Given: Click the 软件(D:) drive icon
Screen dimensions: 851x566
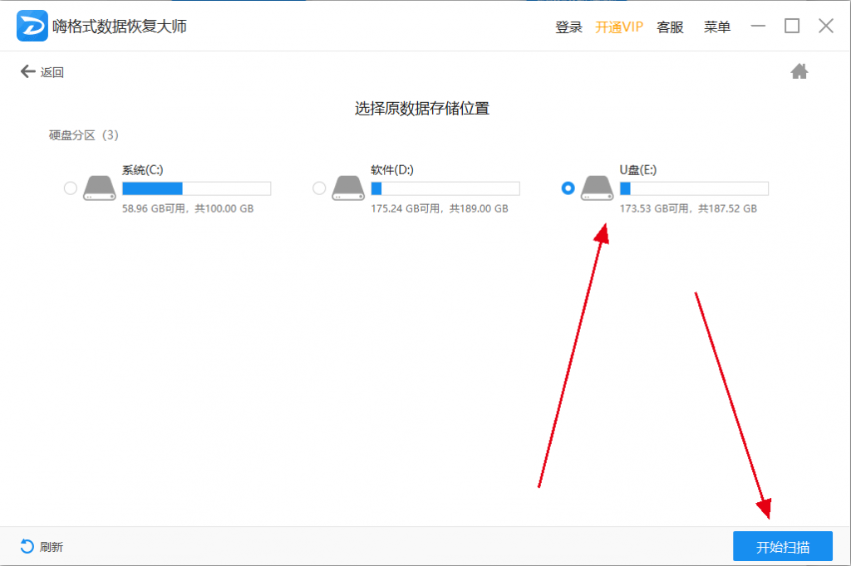Looking at the screenshot, I should [x=348, y=188].
